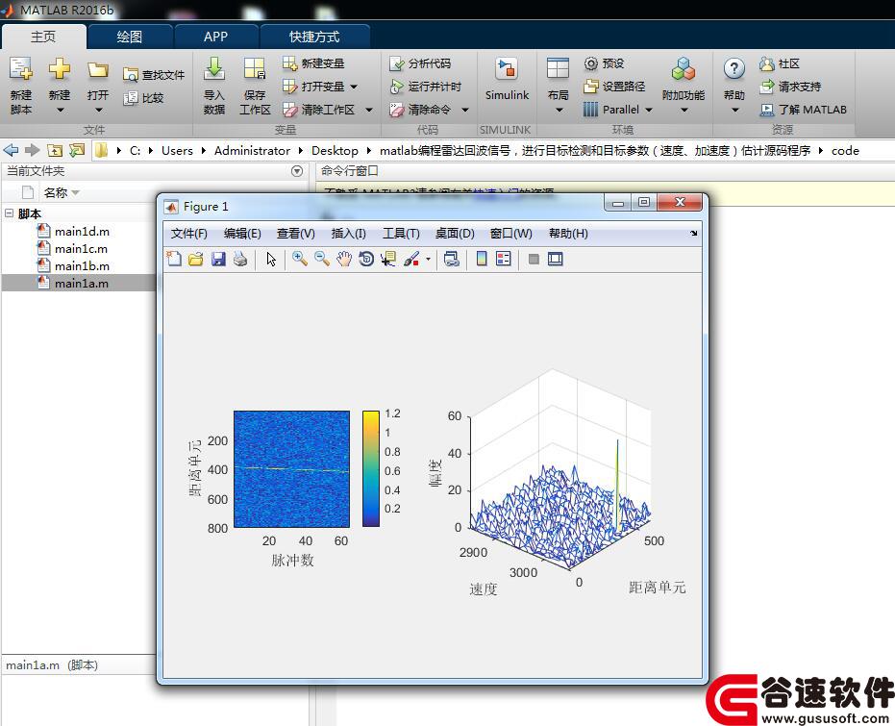895x726 pixels.
Task: Select main1b.m in the file list
Action: pos(82,266)
